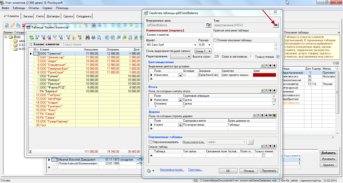343x183 pixels.
Task: Switch to the Договоры tab
Action: coord(53,16)
